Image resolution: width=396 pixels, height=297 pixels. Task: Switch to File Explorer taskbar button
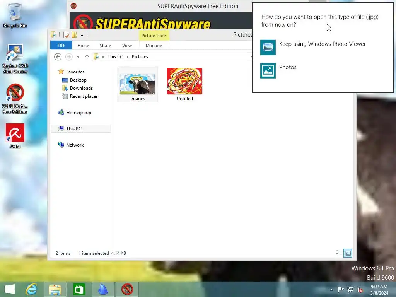coord(55,289)
